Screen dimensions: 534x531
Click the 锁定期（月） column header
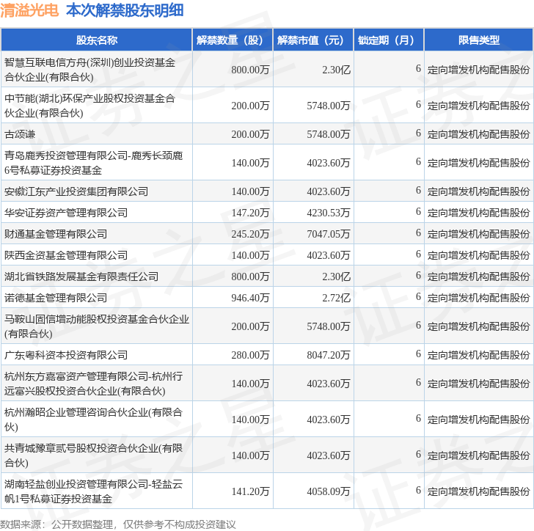389,40
